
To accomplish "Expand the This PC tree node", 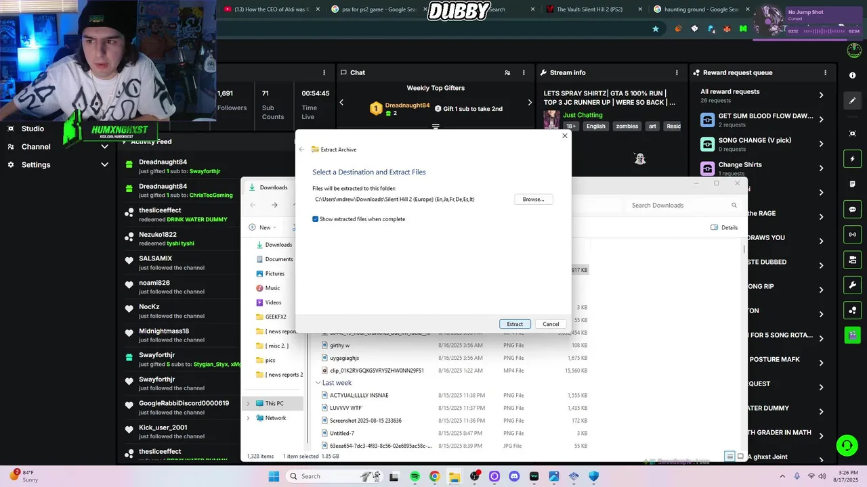I will [248, 404].
